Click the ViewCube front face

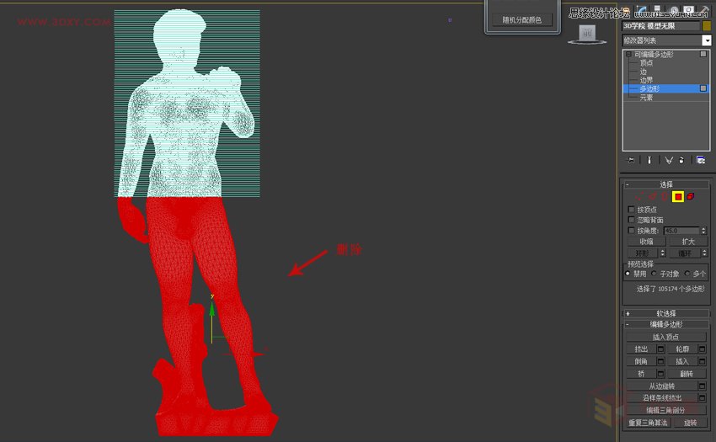point(587,34)
